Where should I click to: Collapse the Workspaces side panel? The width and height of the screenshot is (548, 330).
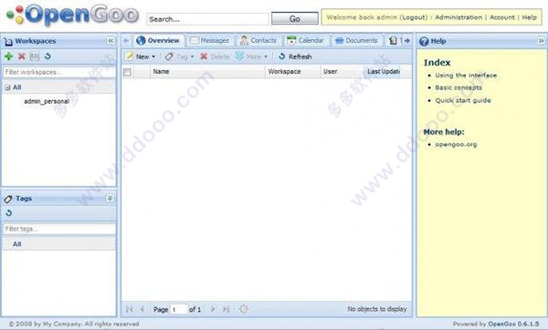click(111, 41)
